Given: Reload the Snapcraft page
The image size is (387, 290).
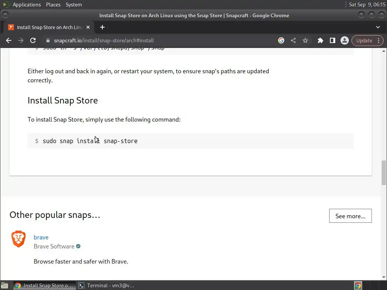Looking at the screenshot, I should tap(33, 40).
